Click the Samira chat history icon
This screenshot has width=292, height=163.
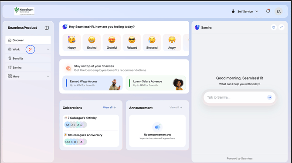[x=274, y=27]
